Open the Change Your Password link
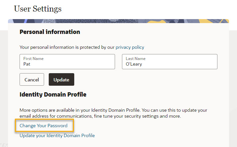The image size is (237, 147). tap(43, 126)
